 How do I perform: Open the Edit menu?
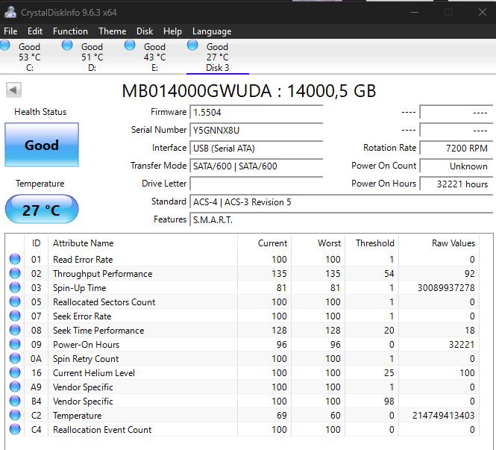[x=35, y=31]
